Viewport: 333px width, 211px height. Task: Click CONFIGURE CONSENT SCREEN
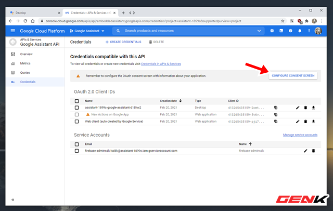click(x=293, y=76)
